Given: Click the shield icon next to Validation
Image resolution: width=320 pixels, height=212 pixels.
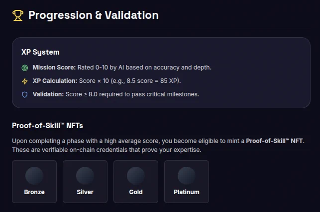Looking at the screenshot, I should pyautogui.click(x=25, y=95).
